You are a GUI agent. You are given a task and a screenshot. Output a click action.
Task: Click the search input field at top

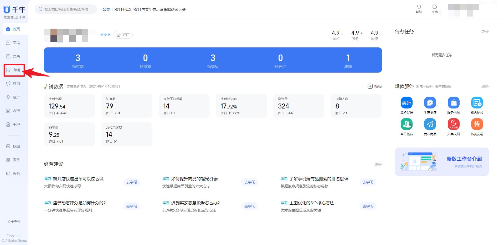click(x=66, y=9)
